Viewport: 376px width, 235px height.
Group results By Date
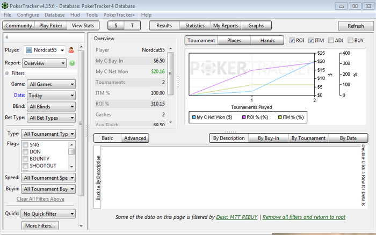(348, 138)
